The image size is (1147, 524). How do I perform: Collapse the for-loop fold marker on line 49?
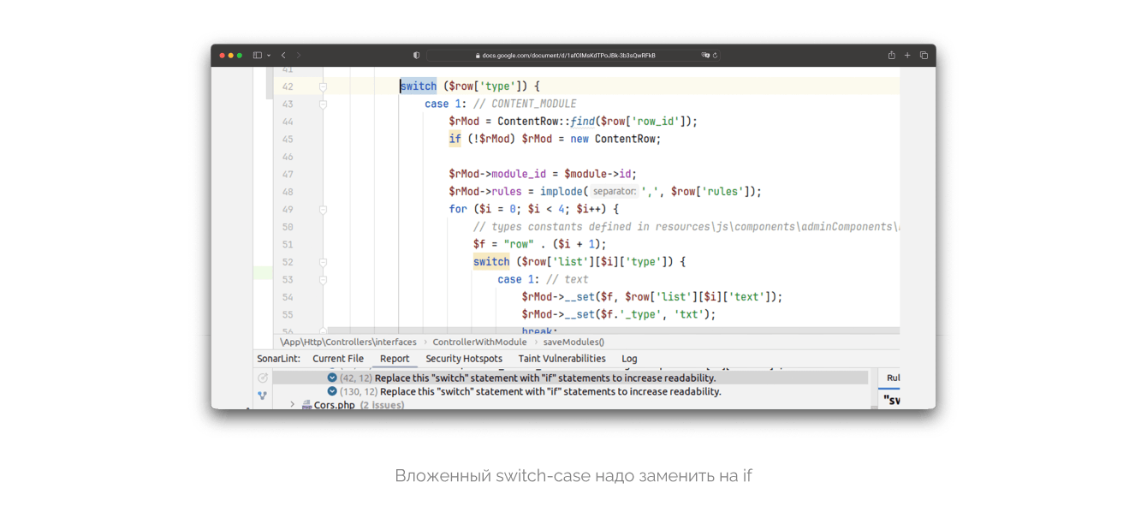[x=324, y=210]
